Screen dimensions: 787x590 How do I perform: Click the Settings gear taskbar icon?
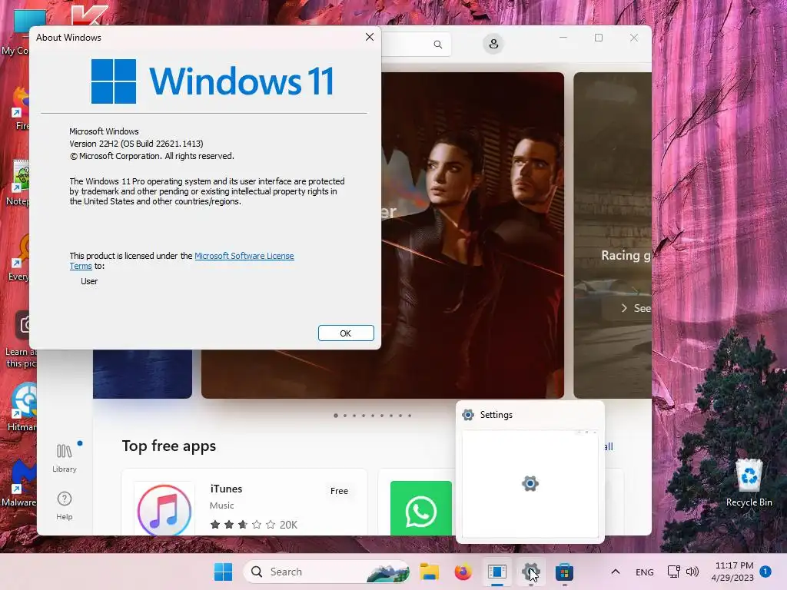click(530, 572)
